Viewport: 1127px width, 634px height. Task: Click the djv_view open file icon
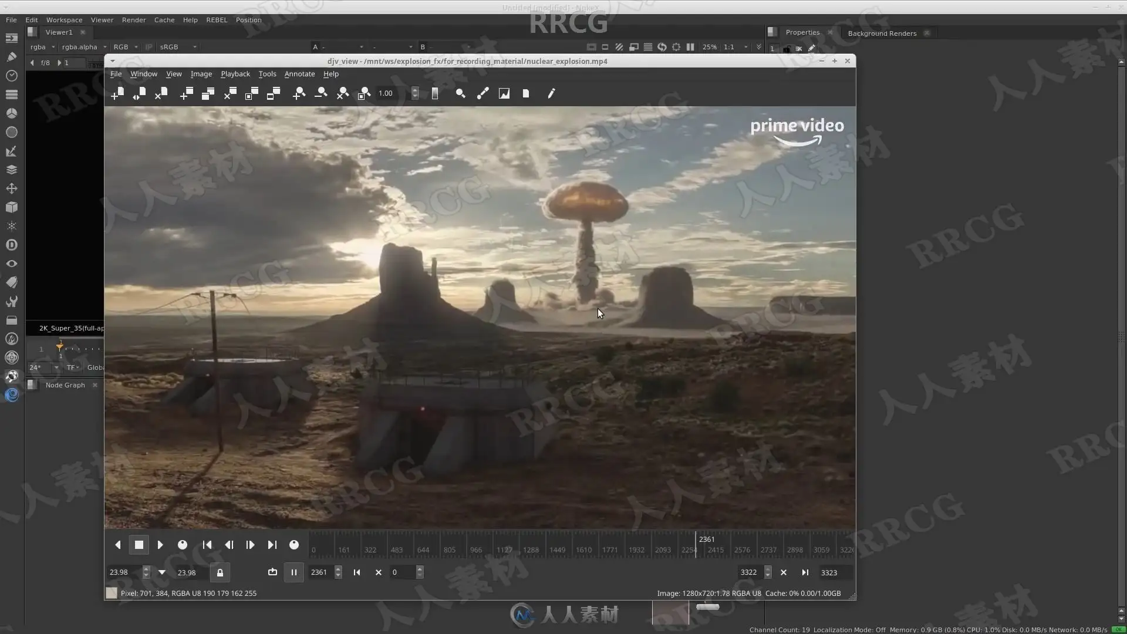[x=117, y=93]
